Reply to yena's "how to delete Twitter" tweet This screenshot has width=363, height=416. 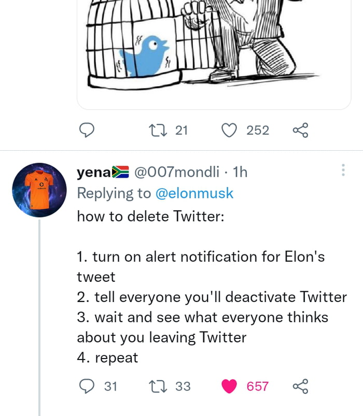(x=86, y=386)
